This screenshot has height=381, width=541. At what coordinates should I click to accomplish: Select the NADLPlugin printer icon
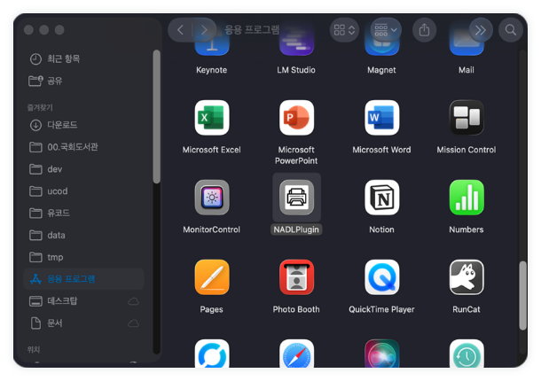click(296, 198)
